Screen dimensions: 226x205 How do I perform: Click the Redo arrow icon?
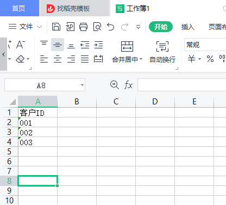tap(124, 27)
